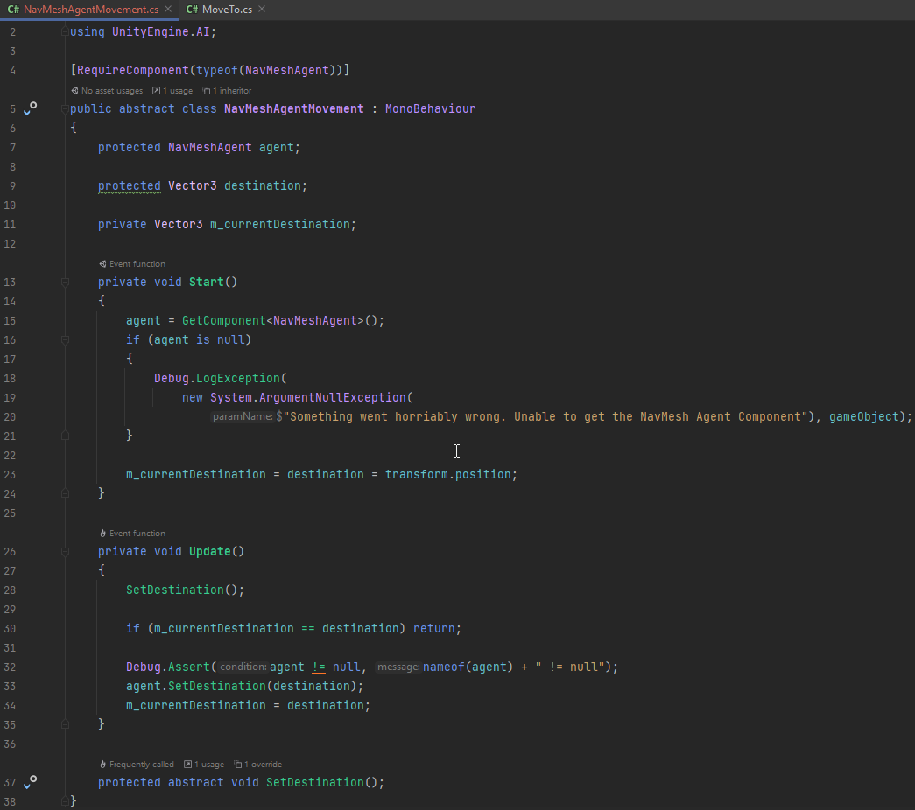Click 'RequireComponent' attribute on line 4
Image resolution: width=915 pixels, height=810 pixels.
click(132, 70)
